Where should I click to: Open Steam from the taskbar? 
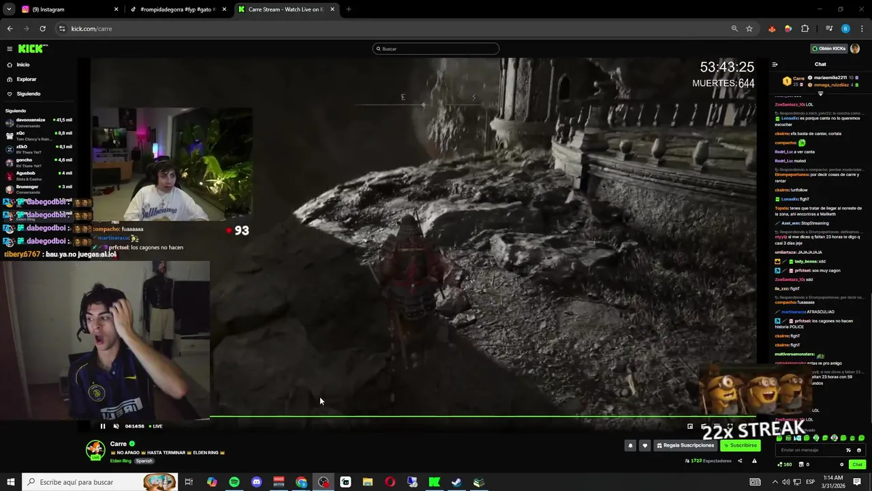(456, 482)
